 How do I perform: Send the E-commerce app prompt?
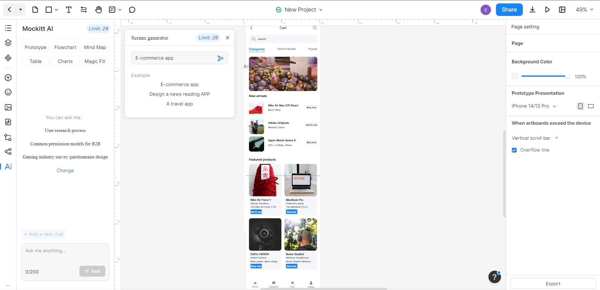(x=220, y=58)
